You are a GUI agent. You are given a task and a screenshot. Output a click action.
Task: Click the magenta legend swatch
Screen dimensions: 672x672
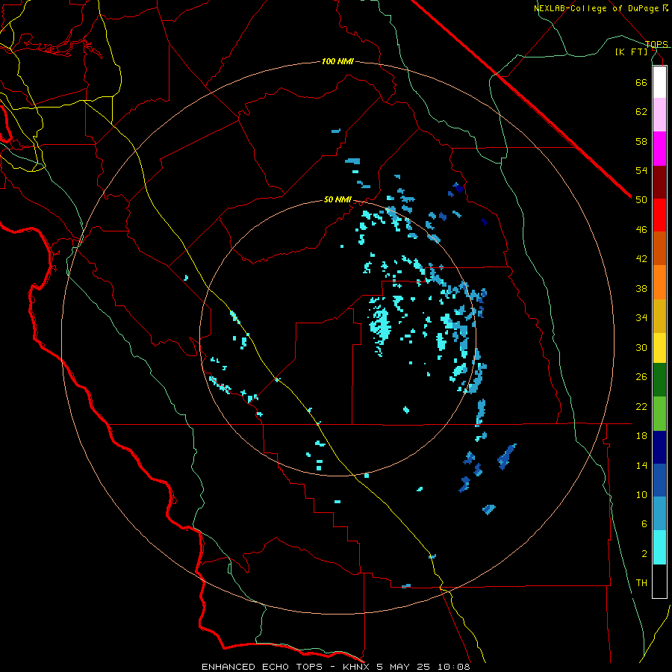pos(659,149)
